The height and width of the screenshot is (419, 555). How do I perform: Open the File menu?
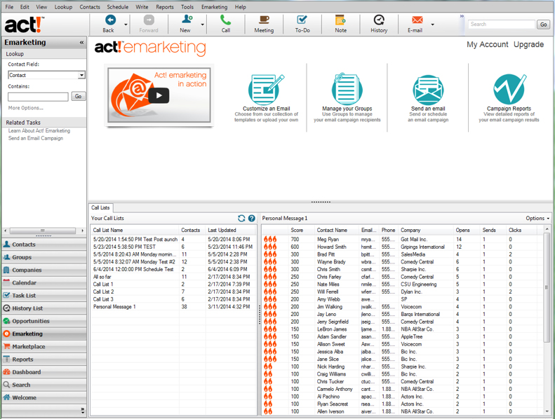[9, 7]
